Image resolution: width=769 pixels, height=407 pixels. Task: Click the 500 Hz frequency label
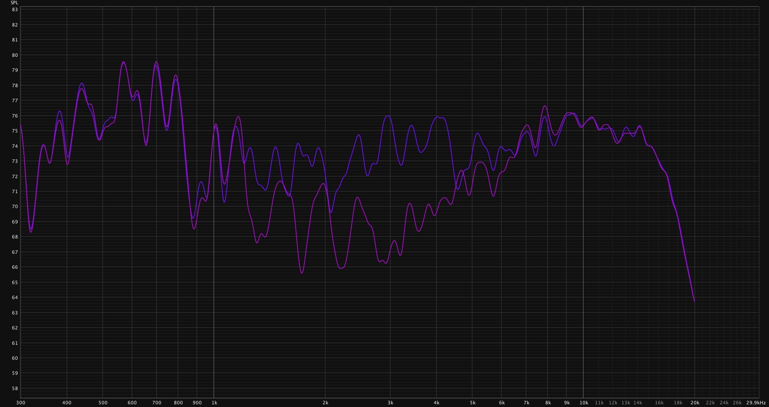[x=103, y=403]
